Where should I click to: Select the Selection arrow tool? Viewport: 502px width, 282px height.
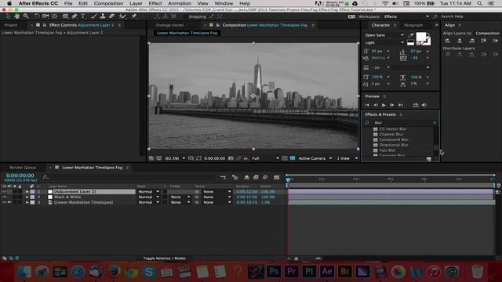point(8,16)
